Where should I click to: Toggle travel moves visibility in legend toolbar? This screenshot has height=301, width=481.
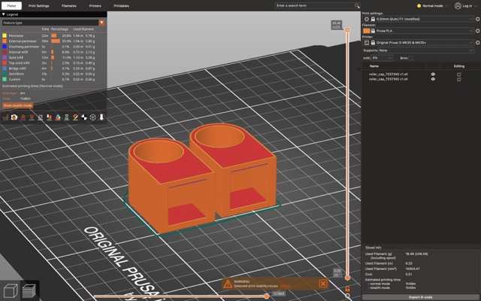click(5, 117)
